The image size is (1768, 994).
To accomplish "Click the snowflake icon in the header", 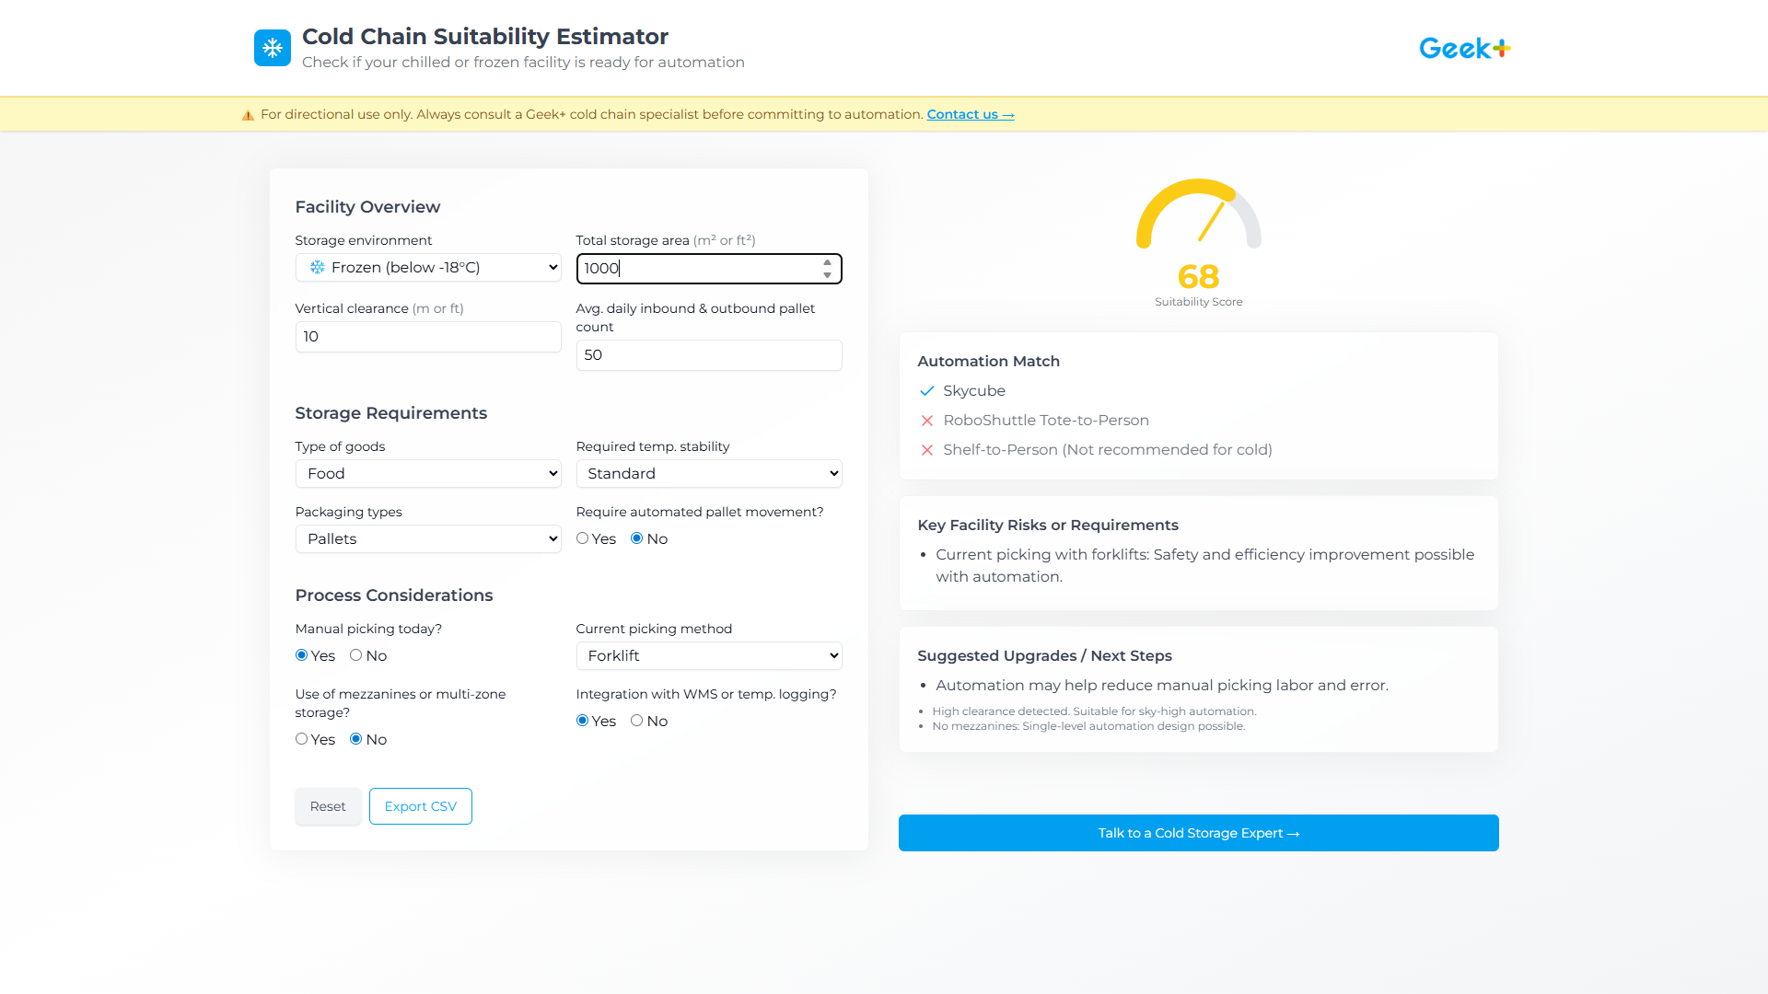I will (273, 47).
